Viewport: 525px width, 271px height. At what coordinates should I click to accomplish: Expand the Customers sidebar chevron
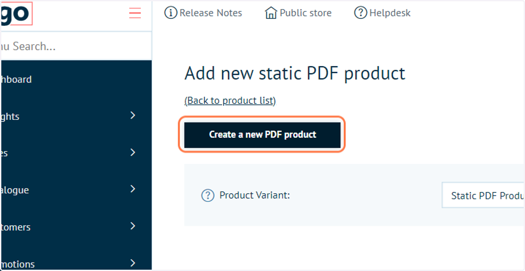point(133,226)
